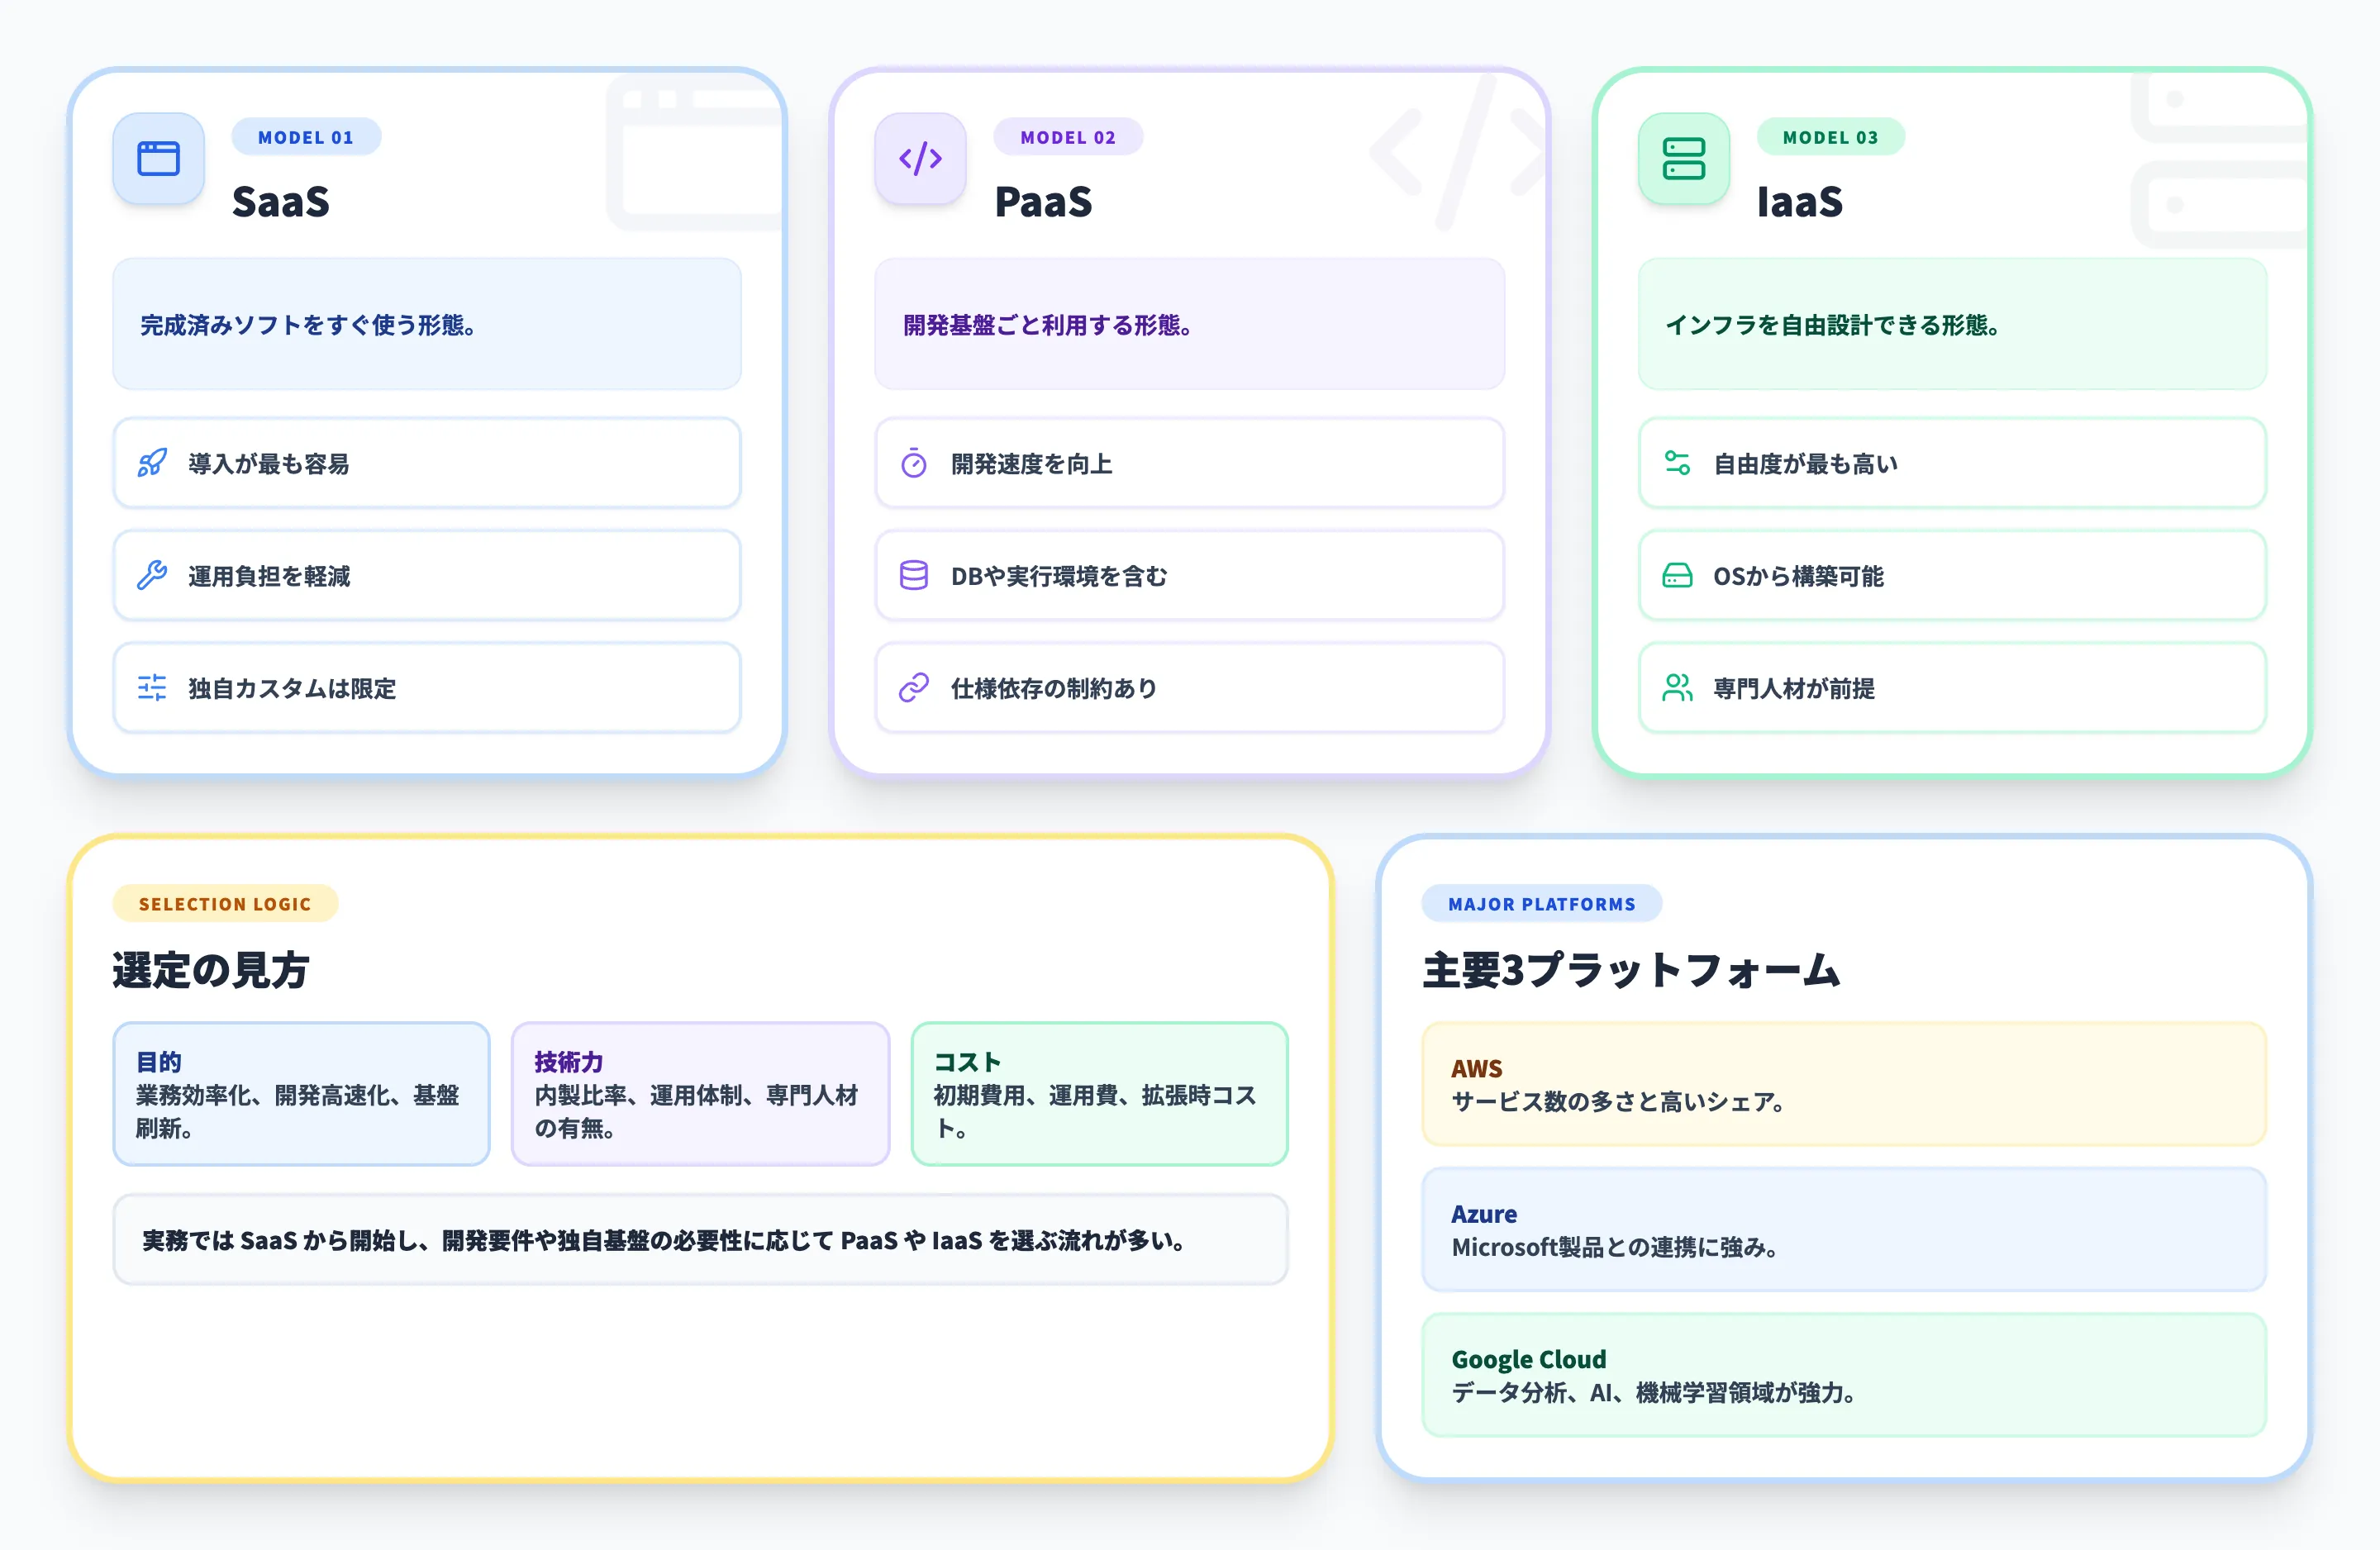Click the stopwatch icon next to 開発速度を向上

coord(914,463)
